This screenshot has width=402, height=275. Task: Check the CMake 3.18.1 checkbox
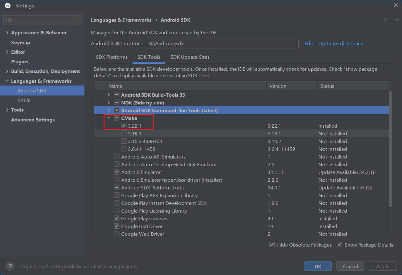[x=124, y=133]
